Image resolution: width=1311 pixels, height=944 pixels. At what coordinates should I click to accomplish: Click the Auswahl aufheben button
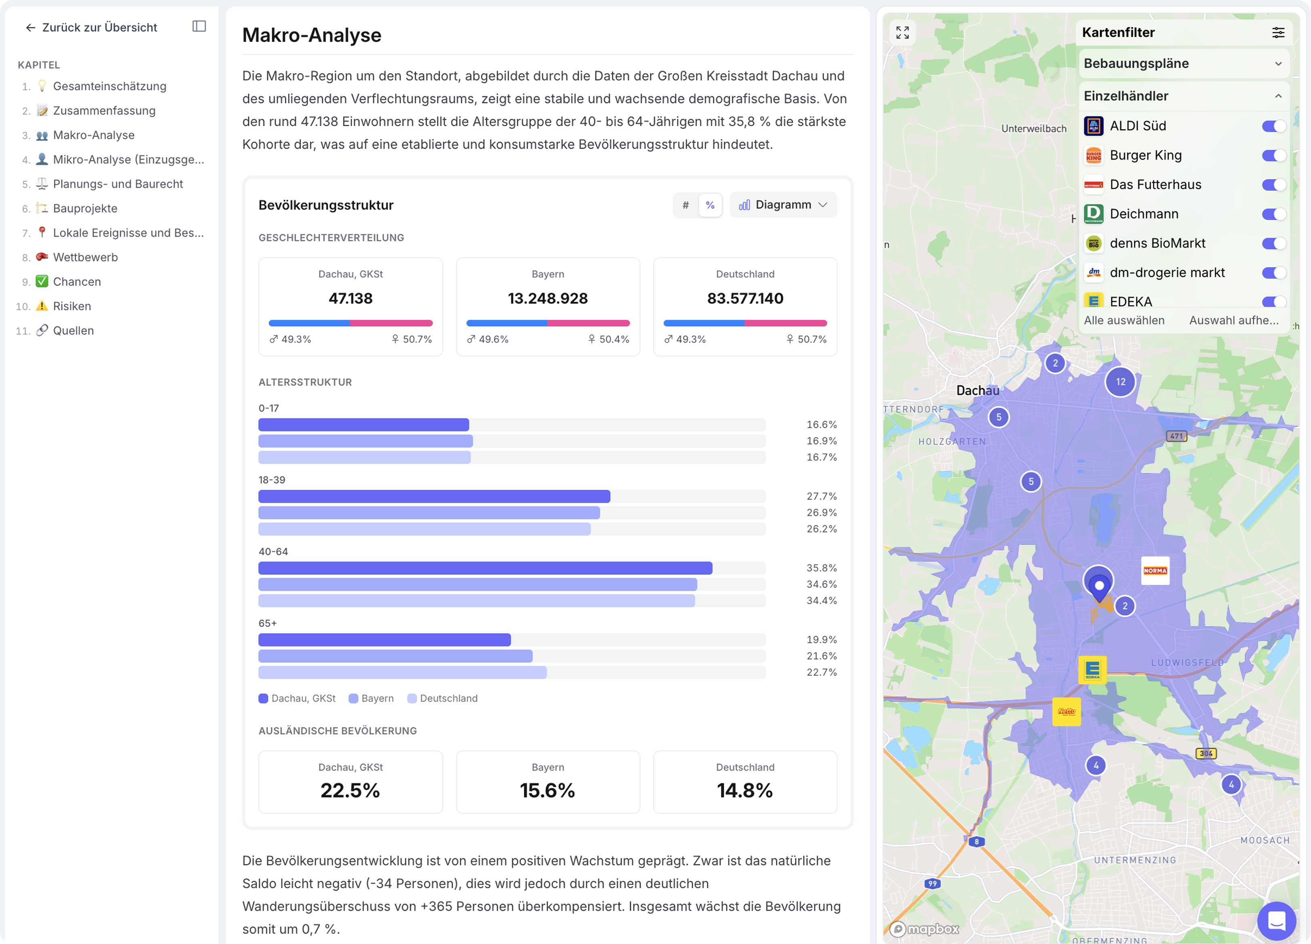coord(1233,320)
